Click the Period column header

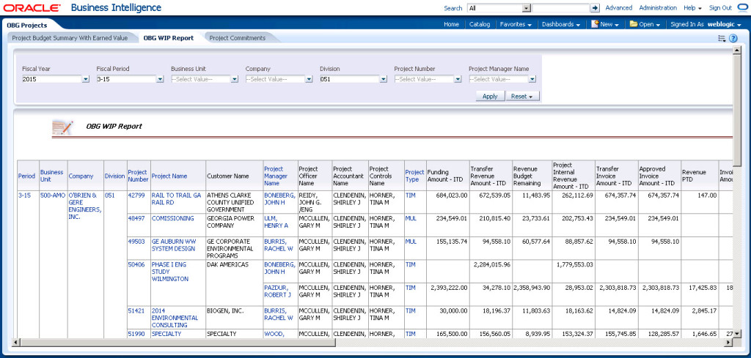point(26,176)
